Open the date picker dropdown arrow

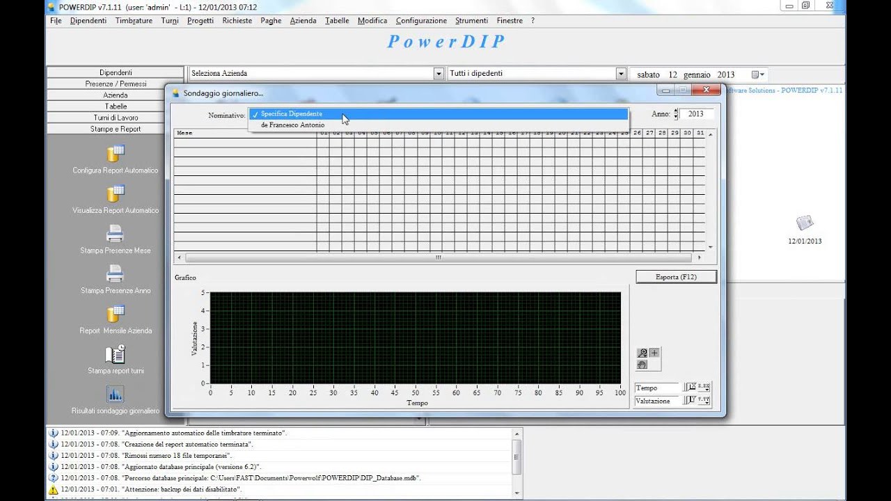tap(762, 74)
